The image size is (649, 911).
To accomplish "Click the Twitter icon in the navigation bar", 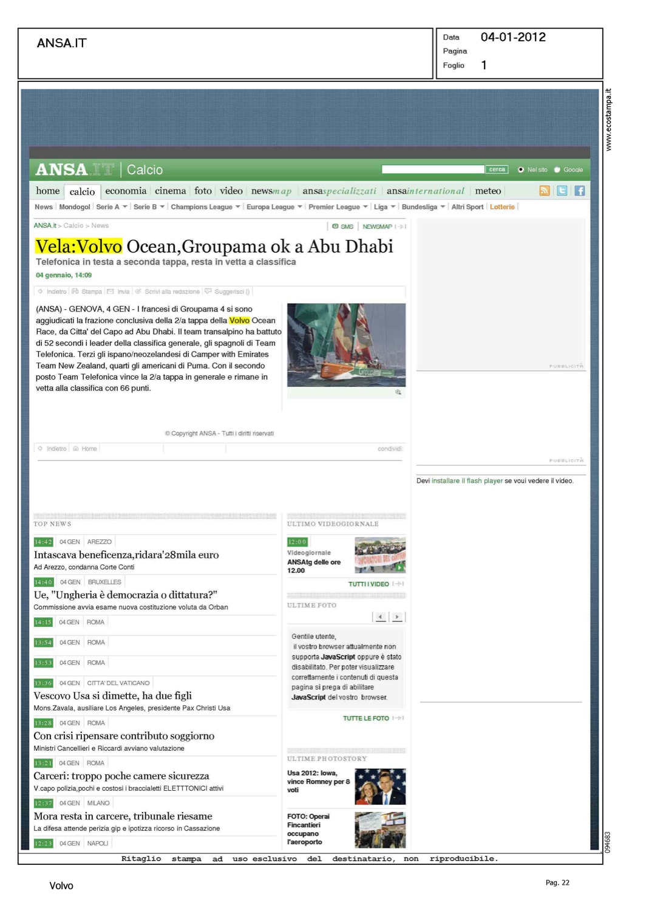I will 562,191.
